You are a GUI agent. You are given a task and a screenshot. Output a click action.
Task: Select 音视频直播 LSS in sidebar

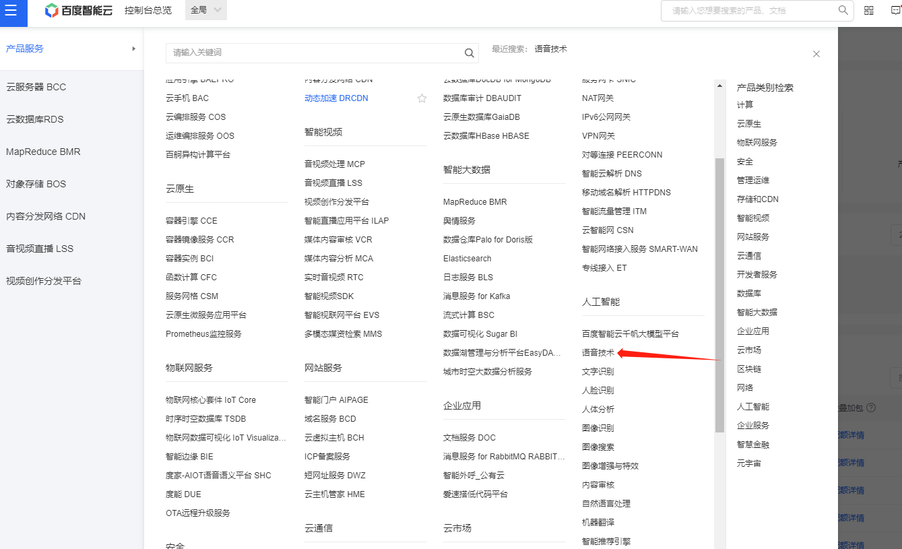coord(40,249)
